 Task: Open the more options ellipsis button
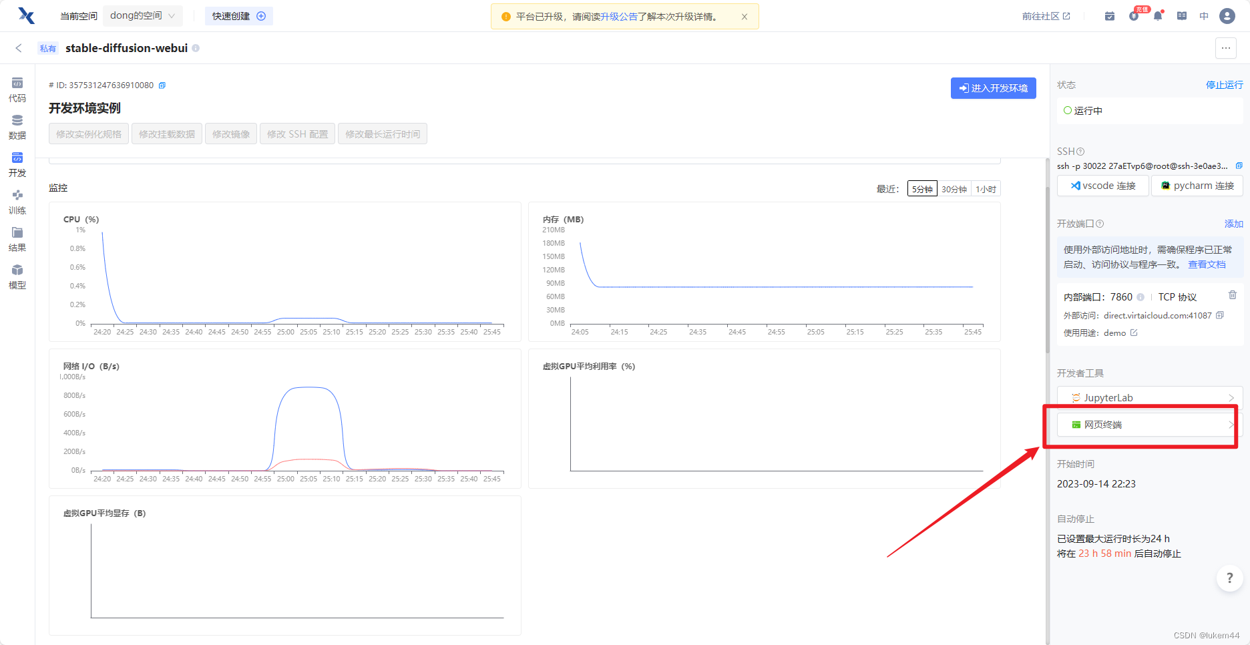tap(1225, 48)
